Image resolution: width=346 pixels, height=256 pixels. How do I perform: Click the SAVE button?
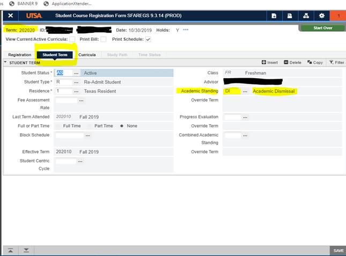pyautogui.click(x=338, y=250)
